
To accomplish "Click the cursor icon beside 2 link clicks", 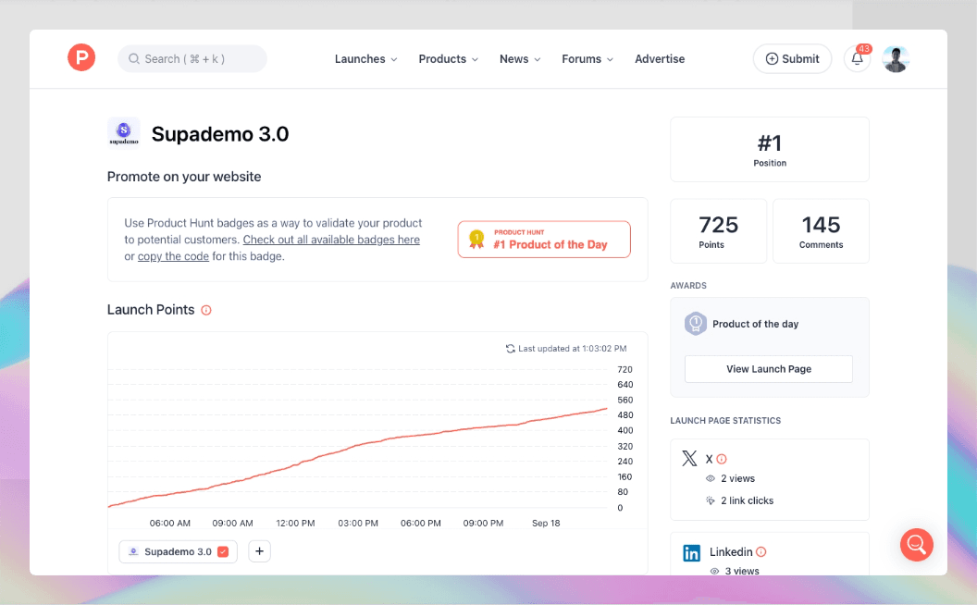I will pos(711,500).
